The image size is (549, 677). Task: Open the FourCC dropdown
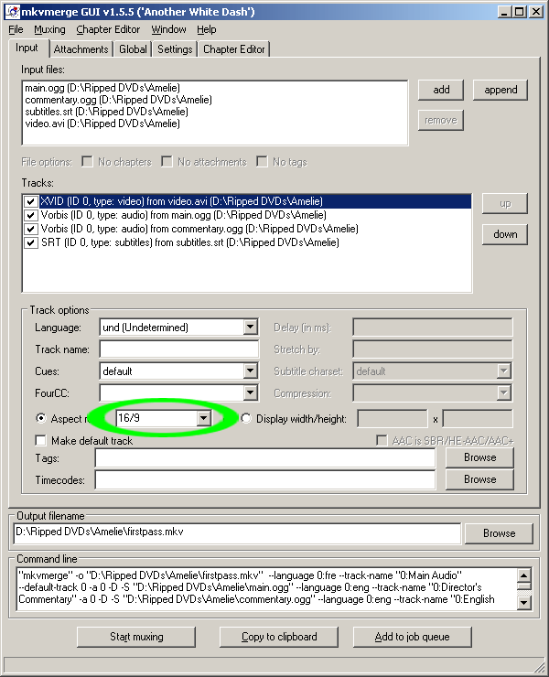[x=250, y=392]
